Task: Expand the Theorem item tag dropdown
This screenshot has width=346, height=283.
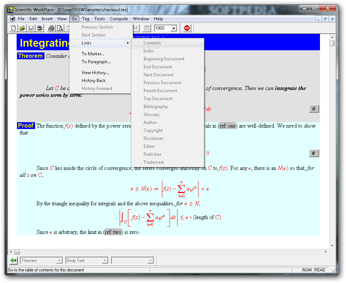Action: (x=59, y=261)
